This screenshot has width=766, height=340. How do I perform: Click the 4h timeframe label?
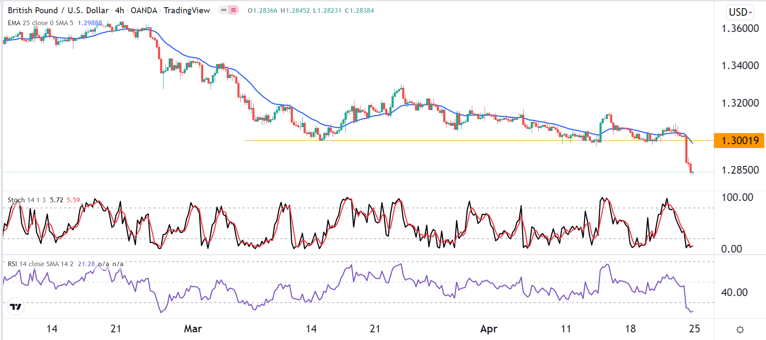click(x=120, y=10)
